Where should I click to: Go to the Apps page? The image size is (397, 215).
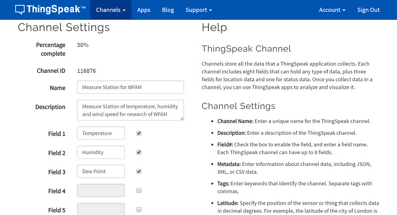(x=143, y=10)
